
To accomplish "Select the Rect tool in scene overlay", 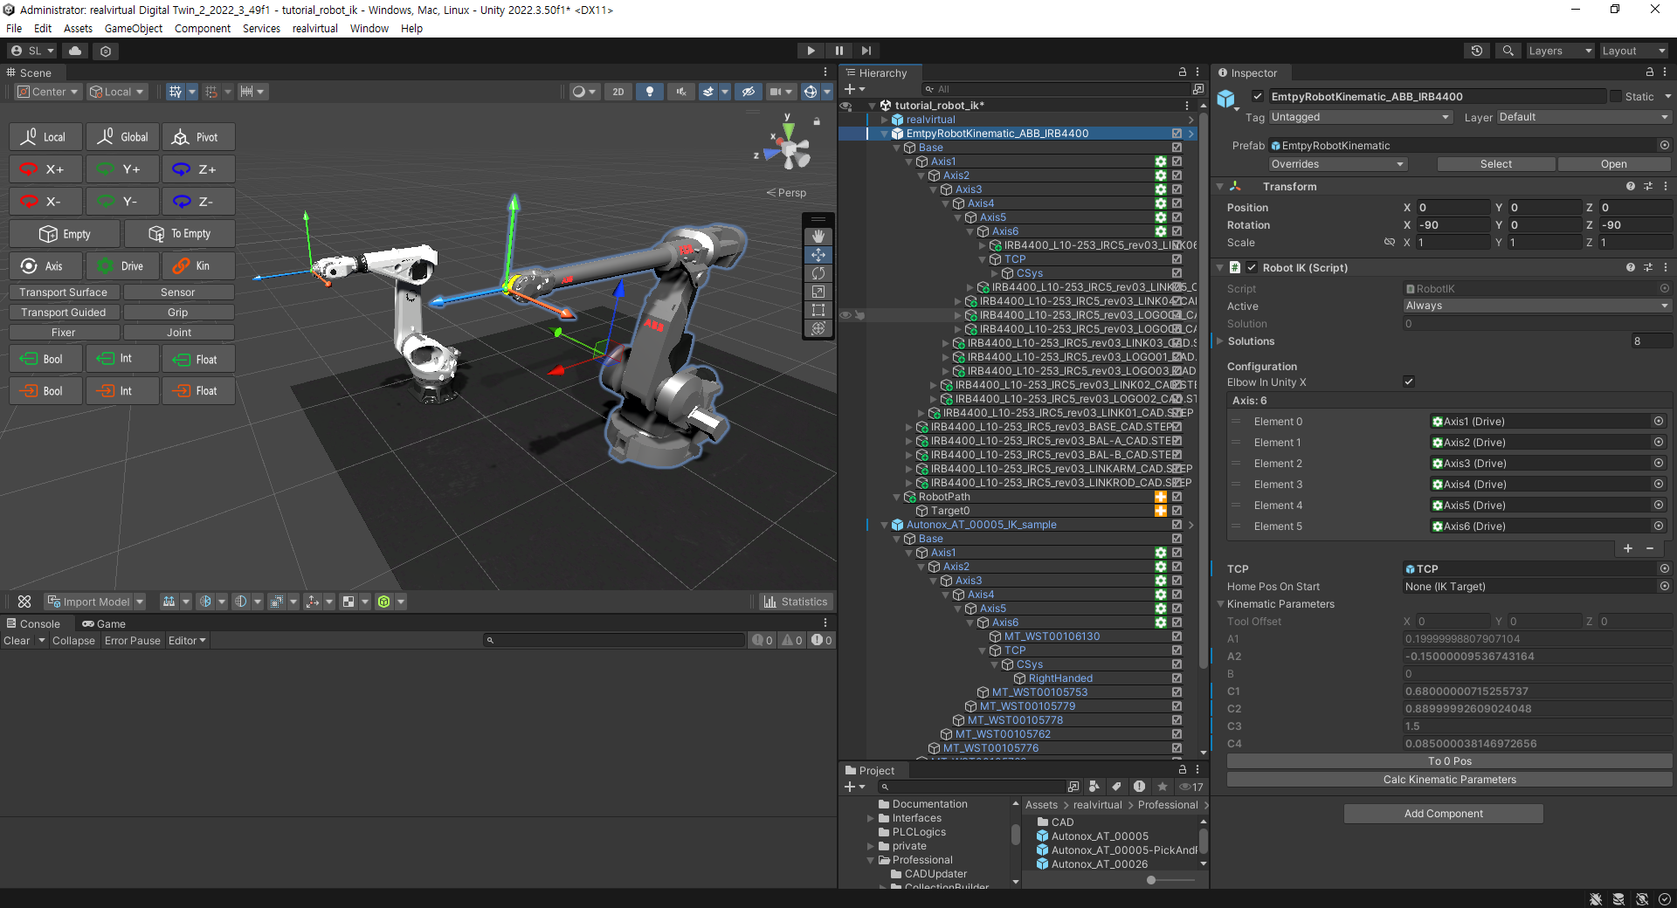I will [x=818, y=310].
